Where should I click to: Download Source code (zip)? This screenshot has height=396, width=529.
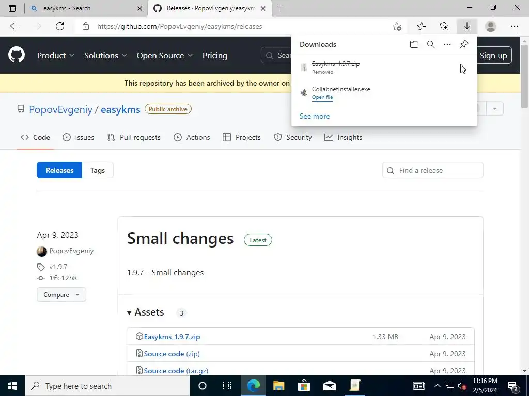click(x=172, y=354)
